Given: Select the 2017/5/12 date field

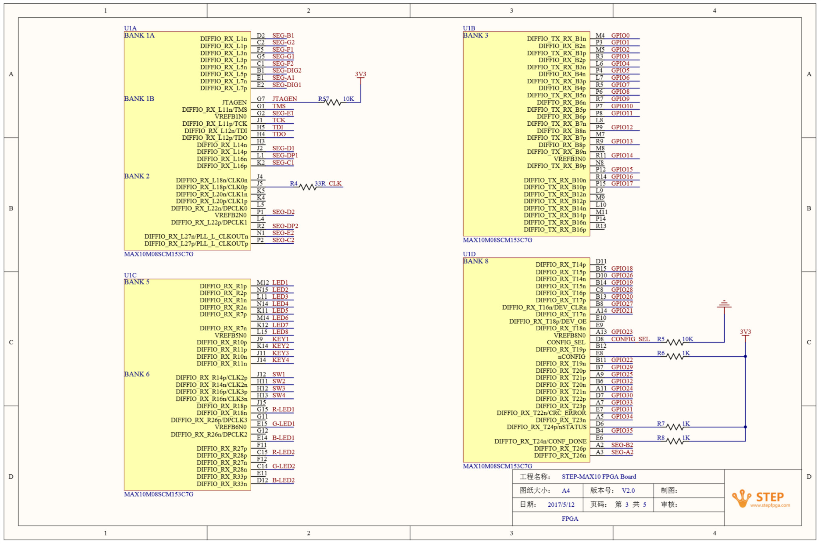Looking at the screenshot, I should 561,504.
